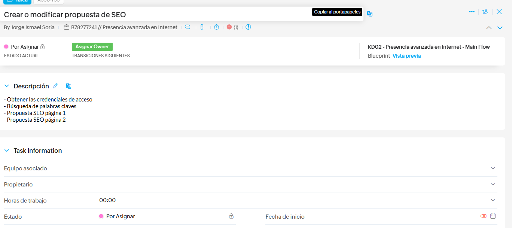Screen dimensions: 512x228
Task: Open the stopwatch timer icon
Action: click(216, 27)
